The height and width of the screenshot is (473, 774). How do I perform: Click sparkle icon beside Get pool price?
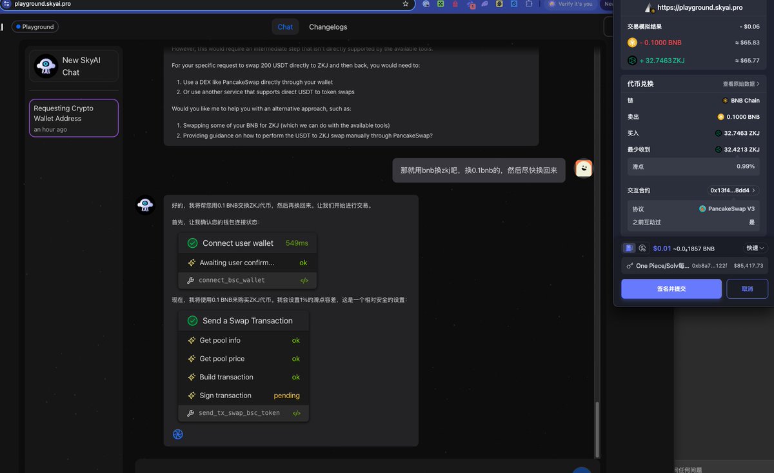pos(192,359)
